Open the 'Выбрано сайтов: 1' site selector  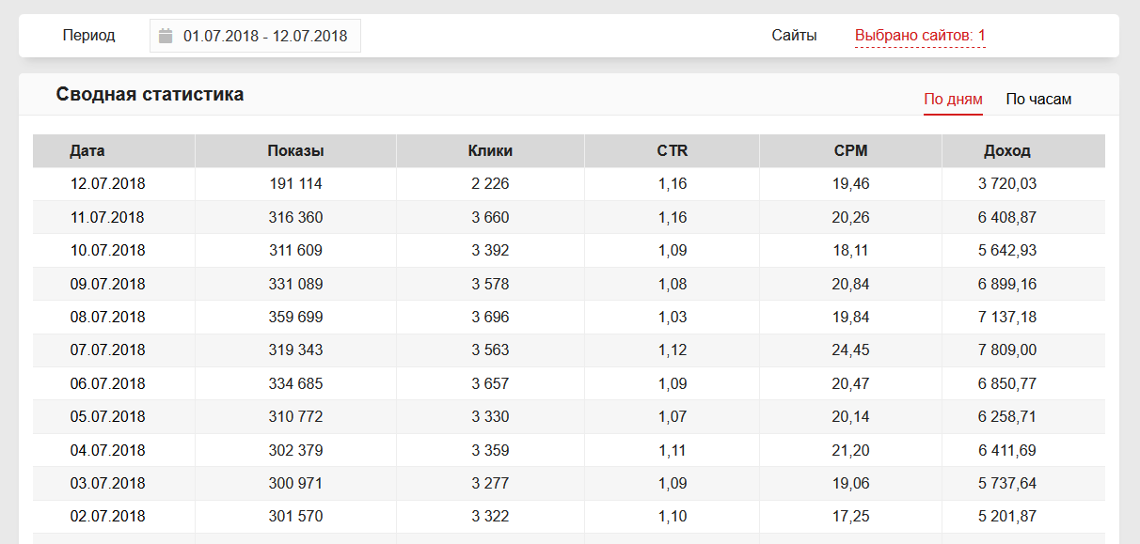(919, 37)
